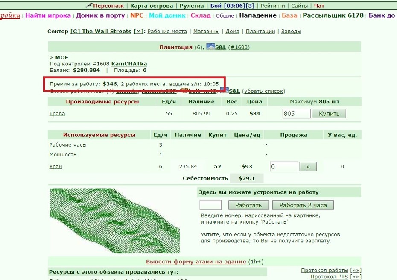Click the gun icon before Персонаж
Viewport: 397px width, 280px height.
pos(89,5)
